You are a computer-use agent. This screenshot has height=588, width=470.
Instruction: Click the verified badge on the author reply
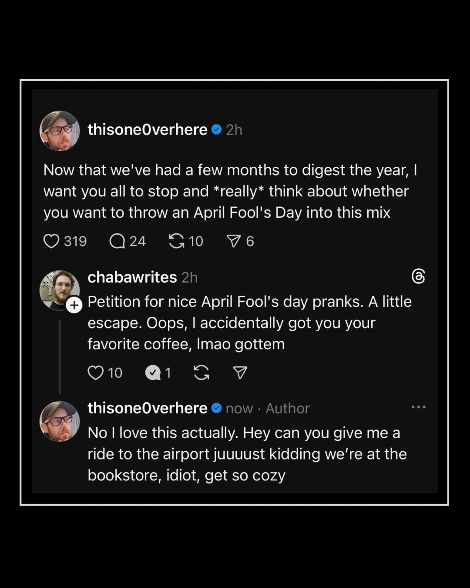click(217, 408)
